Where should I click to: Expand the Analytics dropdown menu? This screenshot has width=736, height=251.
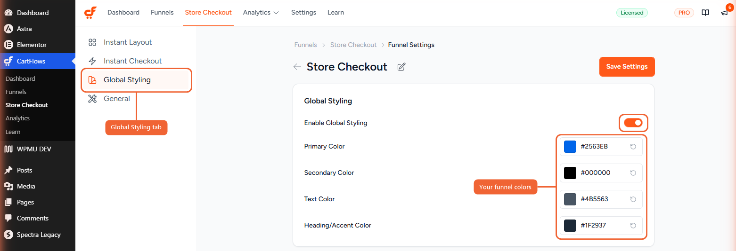tap(261, 13)
